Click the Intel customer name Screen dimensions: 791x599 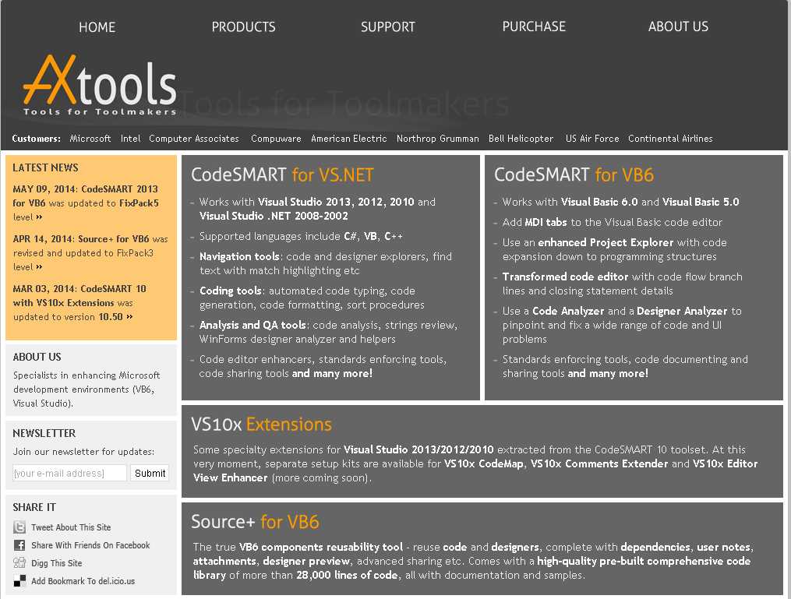pyautogui.click(x=130, y=138)
